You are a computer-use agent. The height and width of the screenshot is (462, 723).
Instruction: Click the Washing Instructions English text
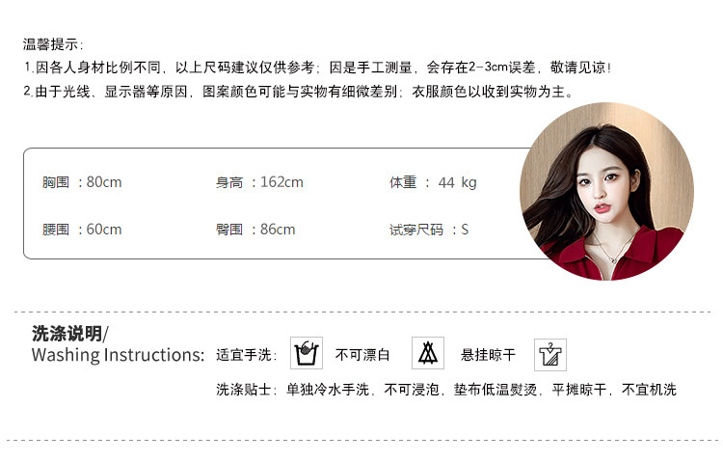coord(118,355)
